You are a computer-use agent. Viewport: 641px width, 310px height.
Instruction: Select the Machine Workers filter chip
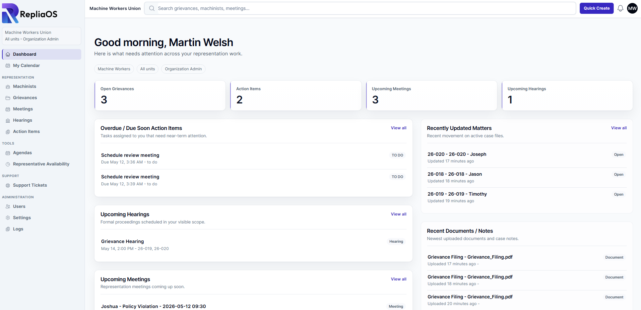[x=114, y=69]
